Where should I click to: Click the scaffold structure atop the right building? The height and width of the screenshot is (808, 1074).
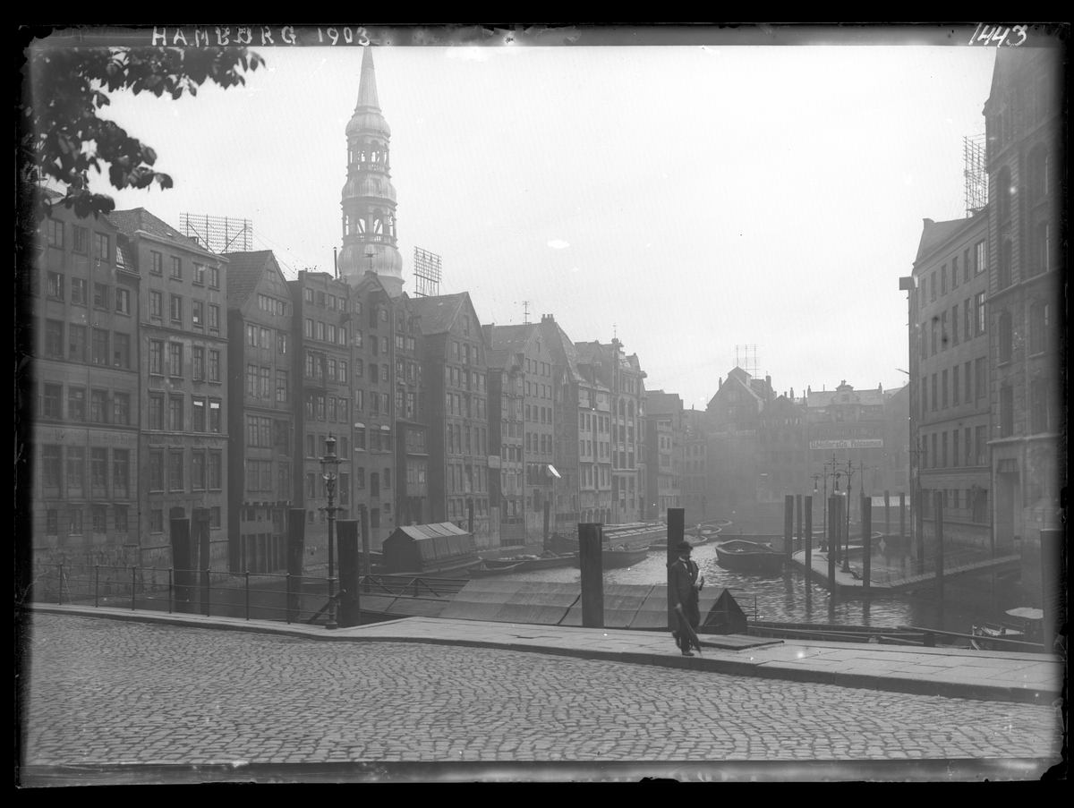coord(975,173)
